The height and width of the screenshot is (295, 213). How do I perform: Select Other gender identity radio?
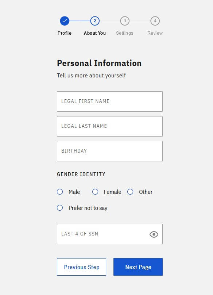pyautogui.click(x=130, y=192)
